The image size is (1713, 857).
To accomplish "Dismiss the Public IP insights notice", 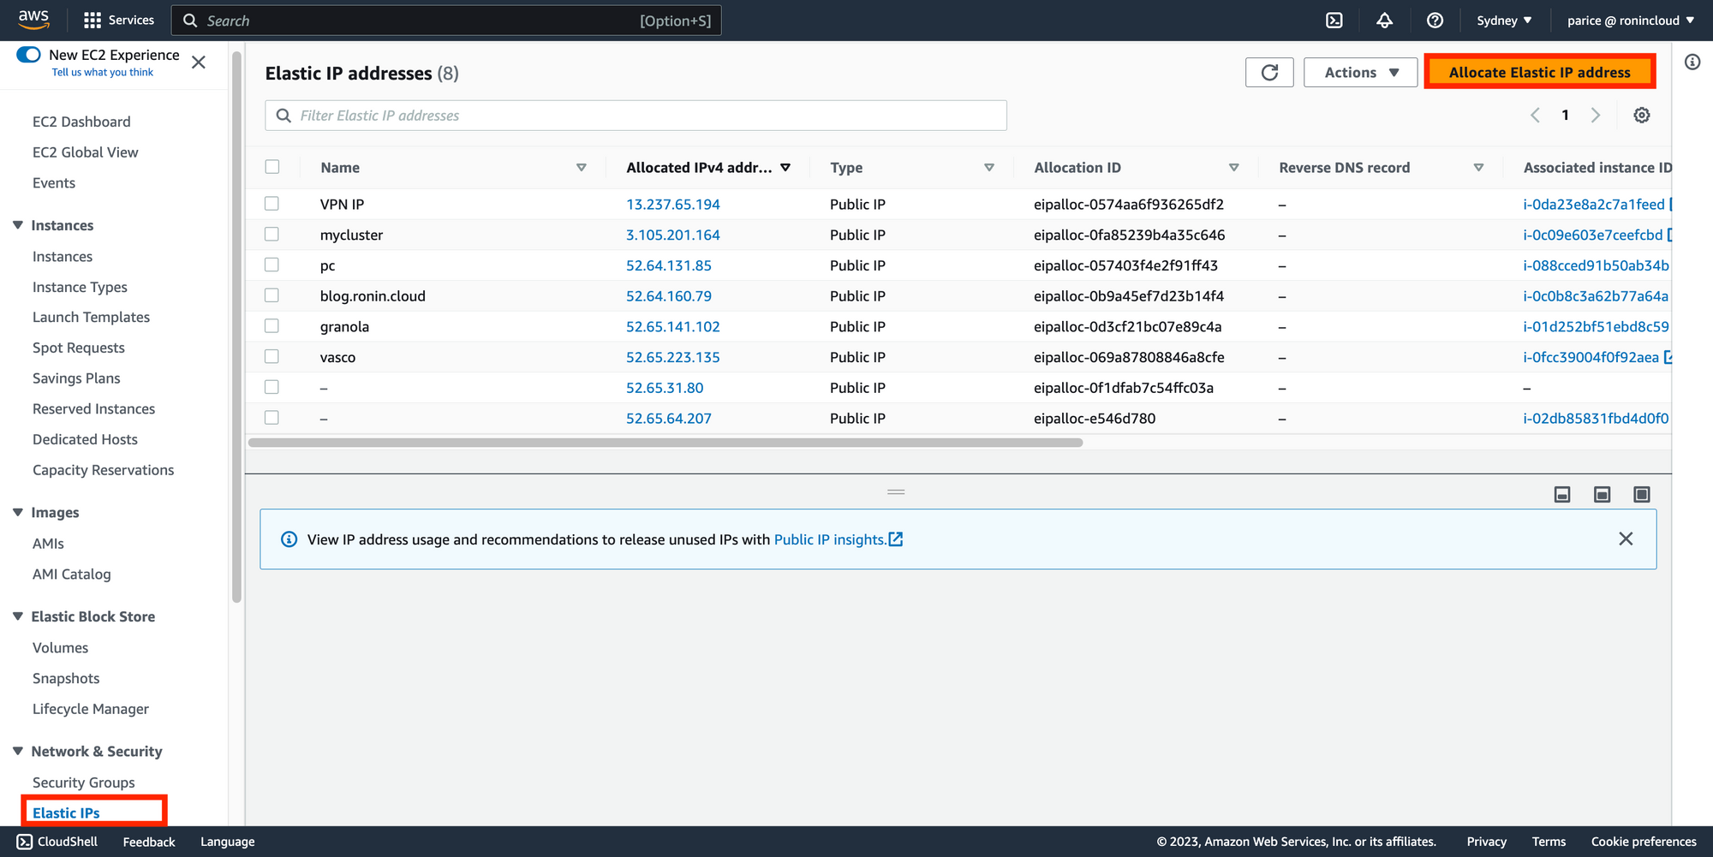I will [x=1626, y=539].
